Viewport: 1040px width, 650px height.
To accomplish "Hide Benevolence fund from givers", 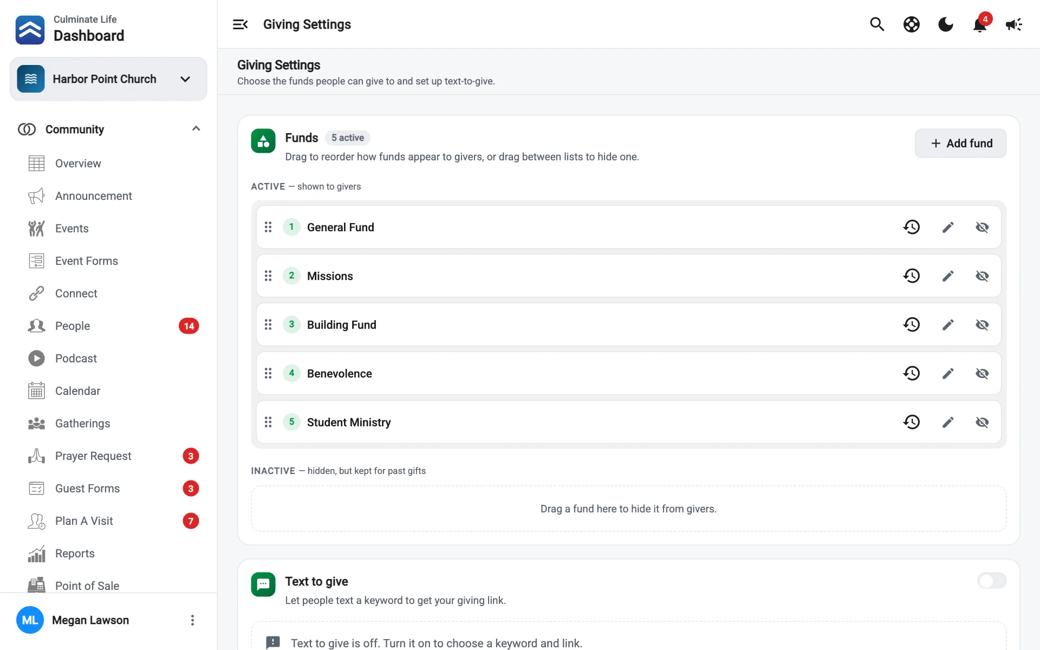I will coord(982,373).
